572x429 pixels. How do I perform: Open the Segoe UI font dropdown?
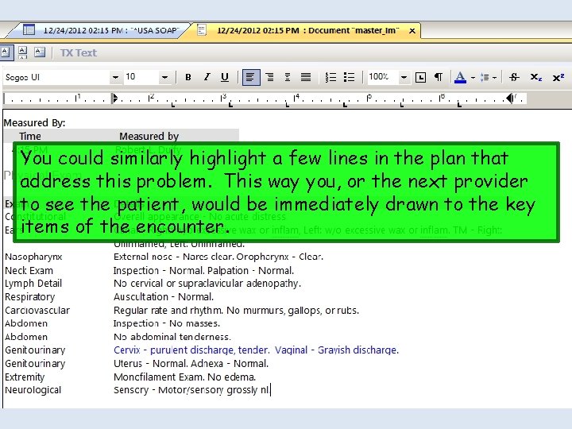[x=115, y=77]
